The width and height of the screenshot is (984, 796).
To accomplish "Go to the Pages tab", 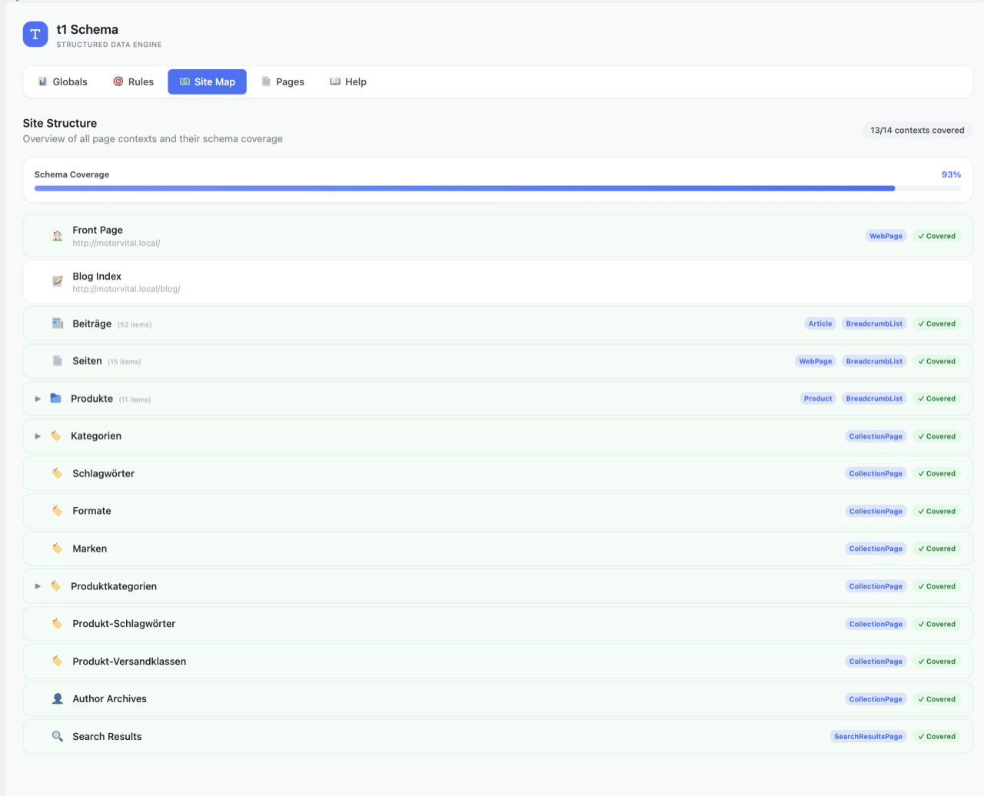I will coord(282,81).
